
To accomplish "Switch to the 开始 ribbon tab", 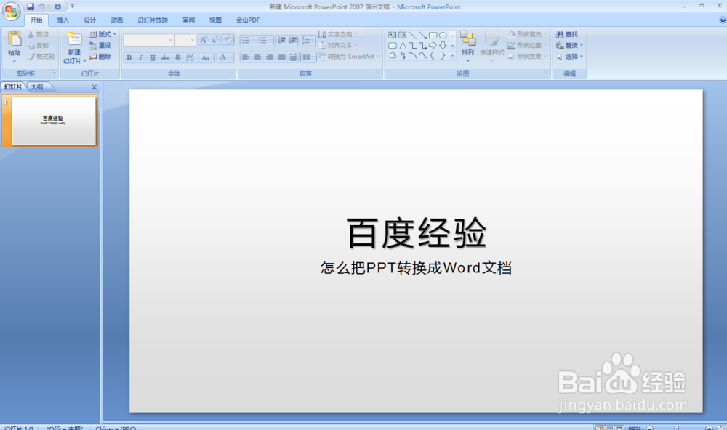I will (x=36, y=20).
